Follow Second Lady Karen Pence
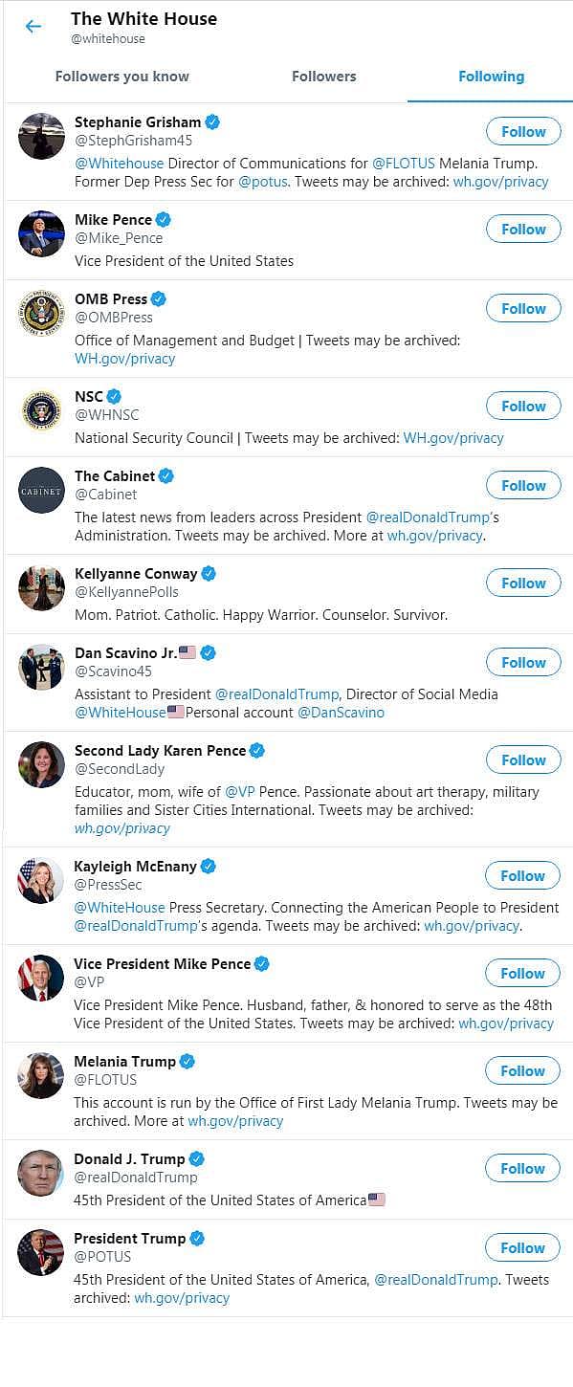 coord(523,760)
